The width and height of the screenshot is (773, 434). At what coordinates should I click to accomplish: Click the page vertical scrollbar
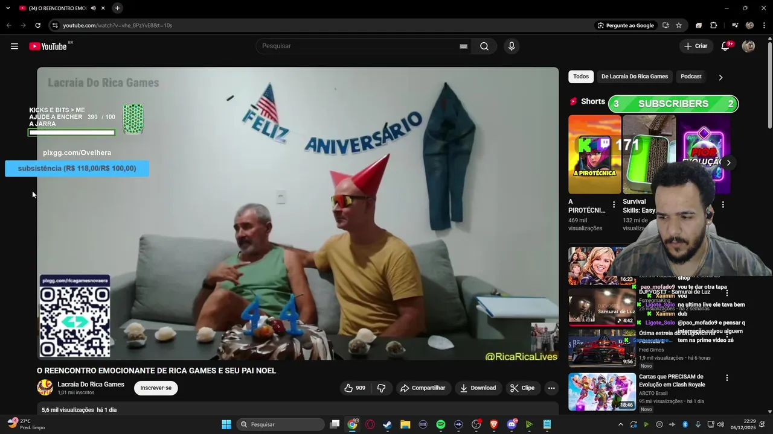(x=769, y=84)
